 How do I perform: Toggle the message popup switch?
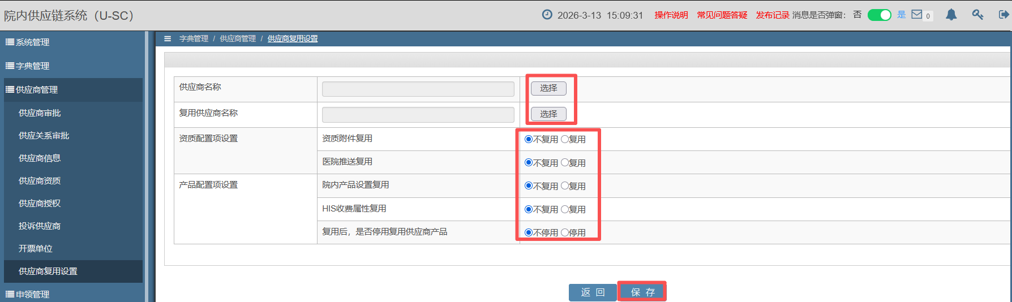tap(879, 15)
